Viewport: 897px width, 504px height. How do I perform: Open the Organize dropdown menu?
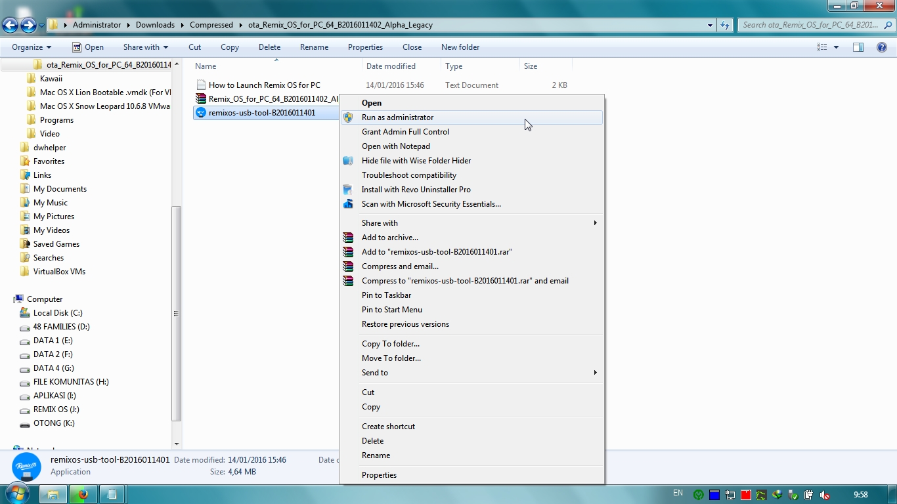[x=32, y=47]
